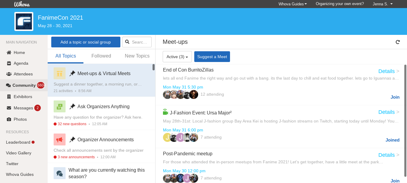Select the Organizer Announcements topic title

click(105, 139)
